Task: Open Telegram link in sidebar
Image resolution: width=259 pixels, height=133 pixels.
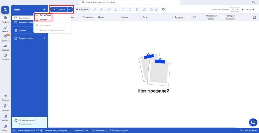Action: tap(5, 98)
